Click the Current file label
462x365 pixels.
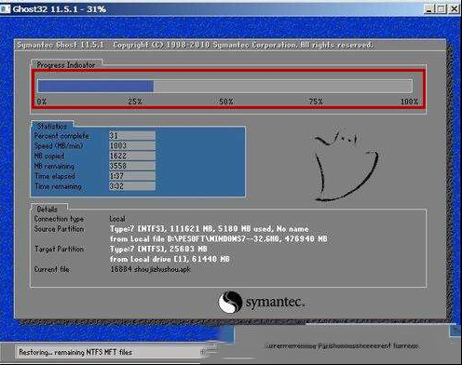(x=52, y=269)
